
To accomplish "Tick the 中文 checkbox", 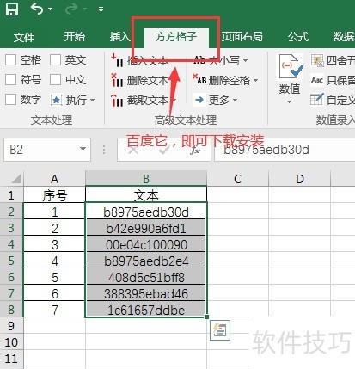I will click(x=55, y=80).
